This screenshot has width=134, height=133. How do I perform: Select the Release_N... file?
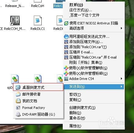tap(15, 6)
